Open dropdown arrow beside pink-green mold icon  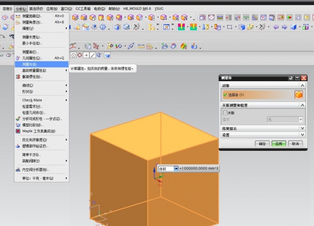point(188,27)
